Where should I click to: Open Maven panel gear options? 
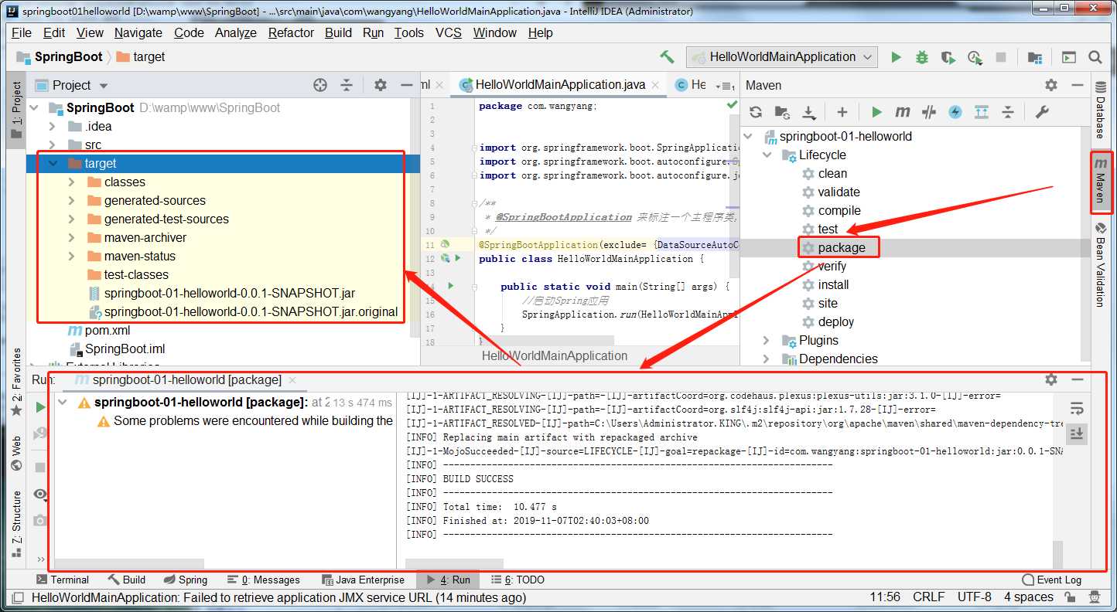coord(1050,85)
